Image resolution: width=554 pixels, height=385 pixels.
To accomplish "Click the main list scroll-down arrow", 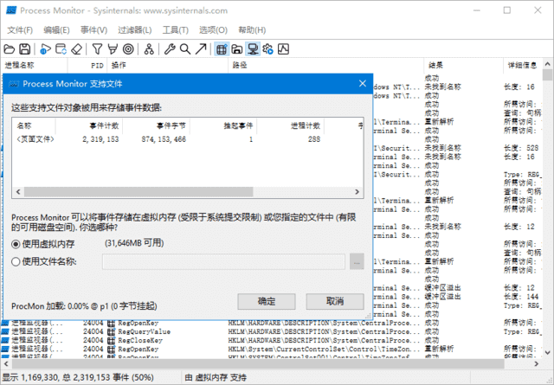I will point(548,352).
